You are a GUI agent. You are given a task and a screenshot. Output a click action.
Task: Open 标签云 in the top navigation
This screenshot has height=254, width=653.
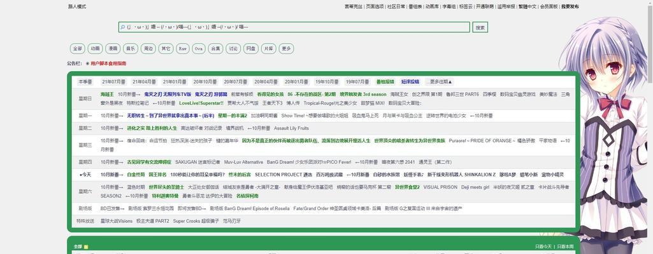click(x=466, y=6)
